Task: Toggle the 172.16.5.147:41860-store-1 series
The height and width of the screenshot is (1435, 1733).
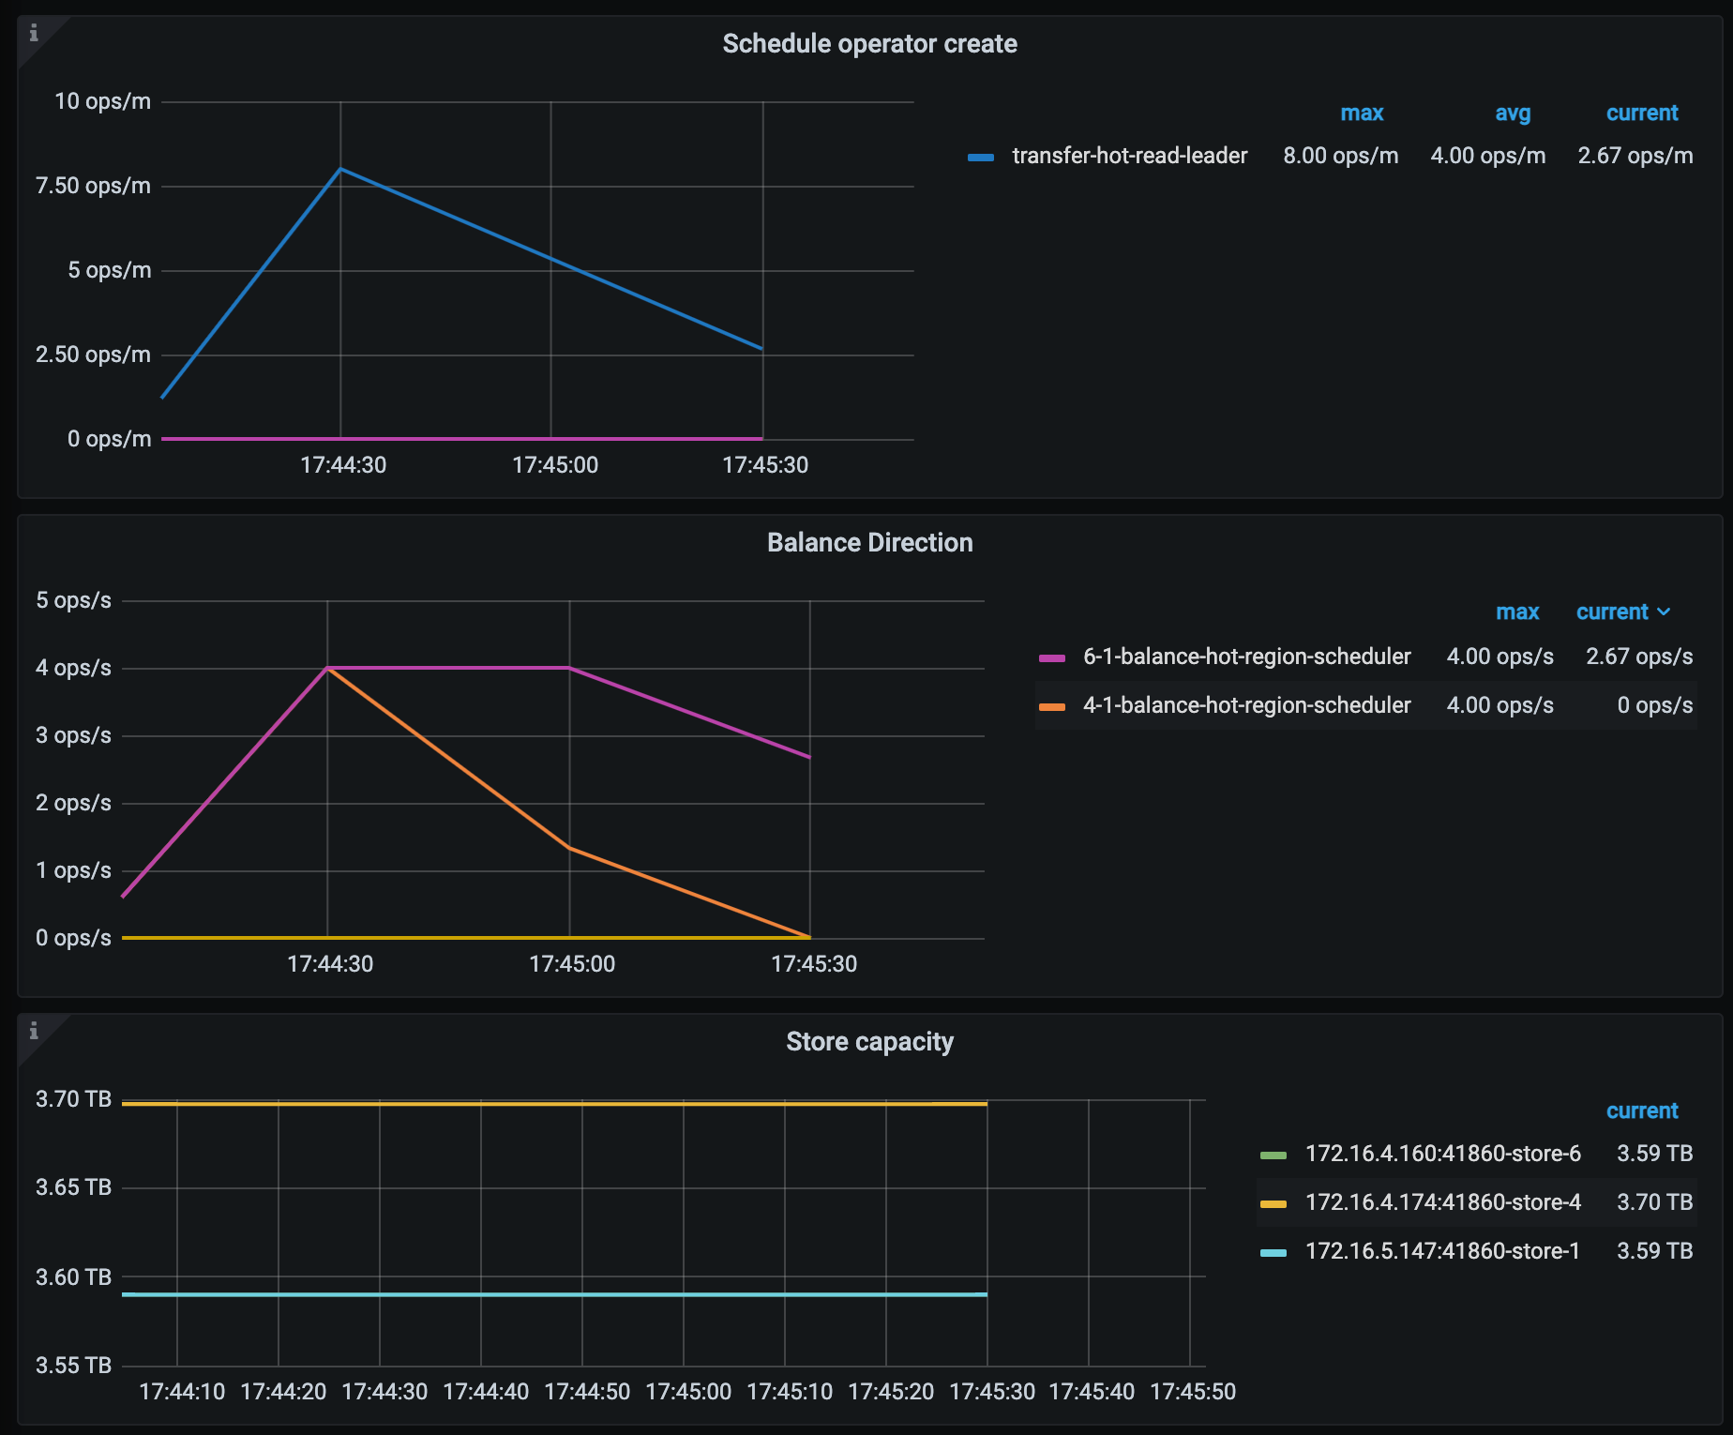Action: click(x=1443, y=1250)
